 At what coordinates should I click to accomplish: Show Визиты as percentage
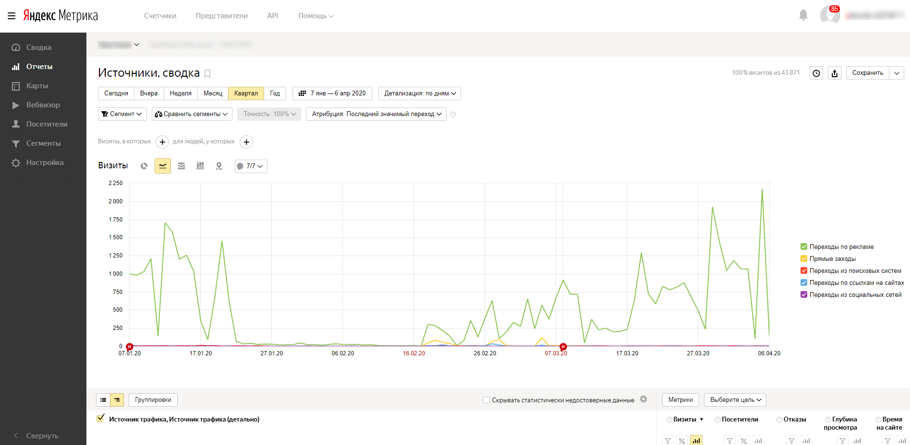tap(682, 441)
